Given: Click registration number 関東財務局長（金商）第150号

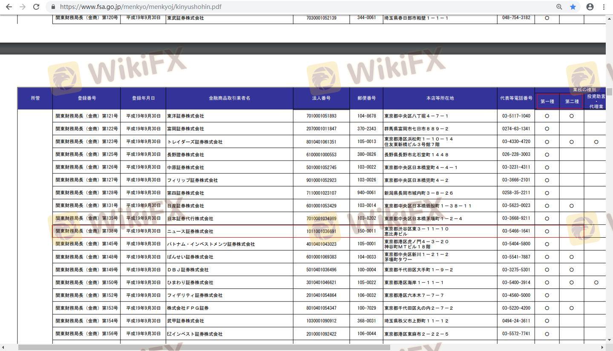Looking at the screenshot, I should (x=86, y=282).
